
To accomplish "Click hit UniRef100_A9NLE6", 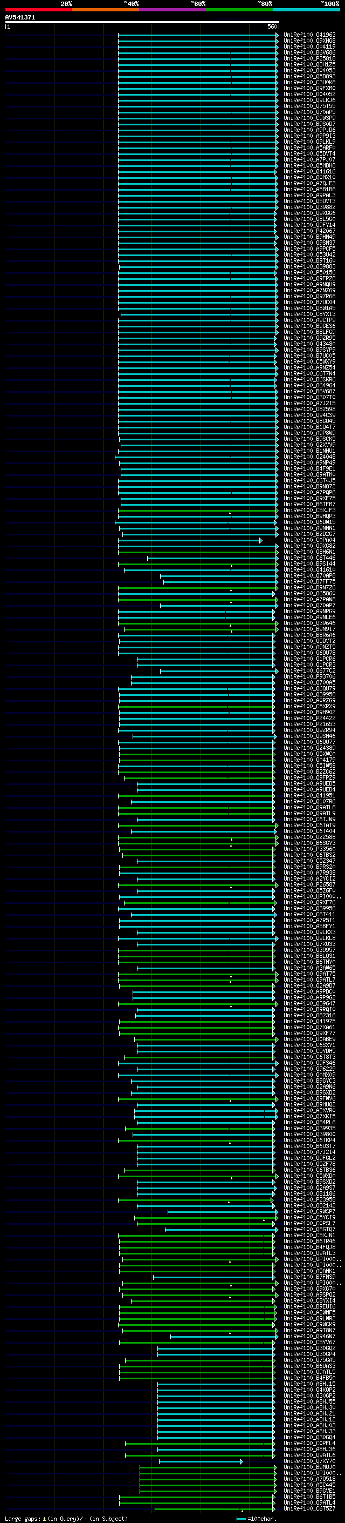I will [x=309, y=617].
